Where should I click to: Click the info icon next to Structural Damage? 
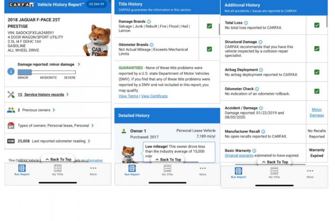click(x=260, y=42)
